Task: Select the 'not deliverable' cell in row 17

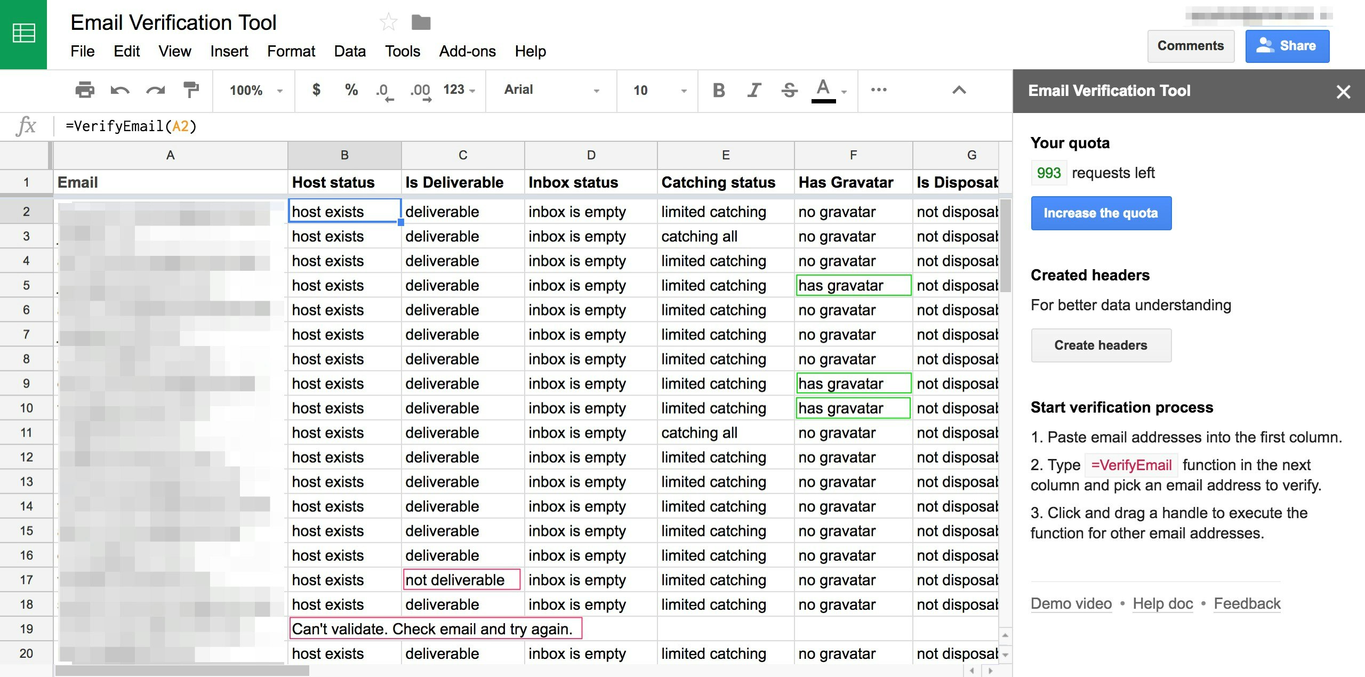Action: pos(462,579)
